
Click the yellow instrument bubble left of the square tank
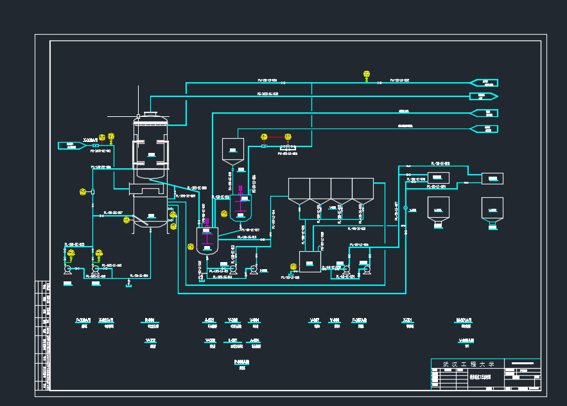coord(293,267)
